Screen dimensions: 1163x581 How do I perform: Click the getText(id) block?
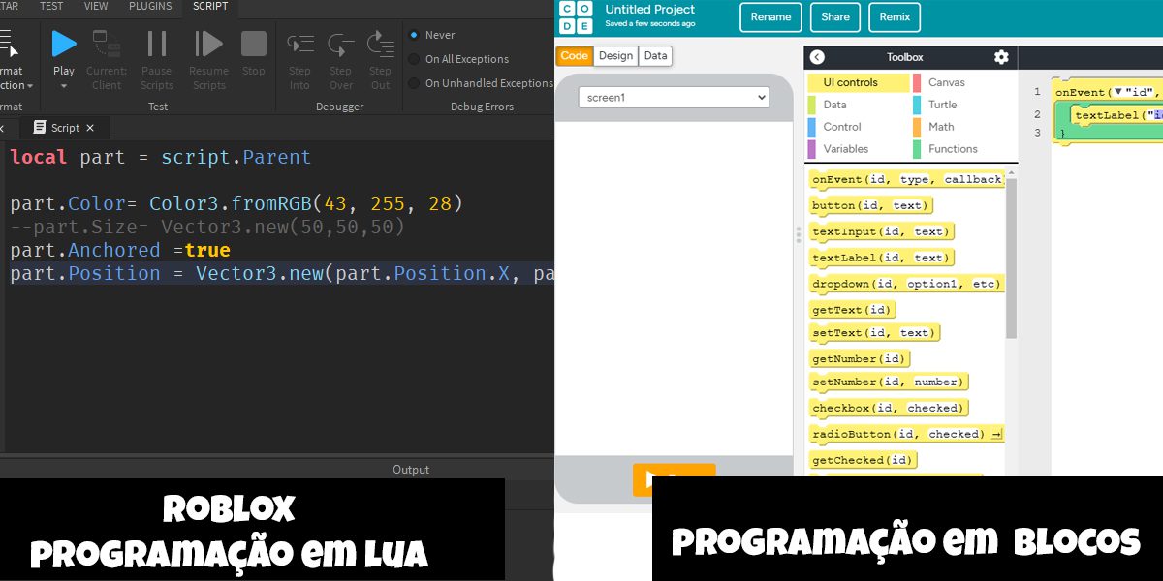click(852, 310)
